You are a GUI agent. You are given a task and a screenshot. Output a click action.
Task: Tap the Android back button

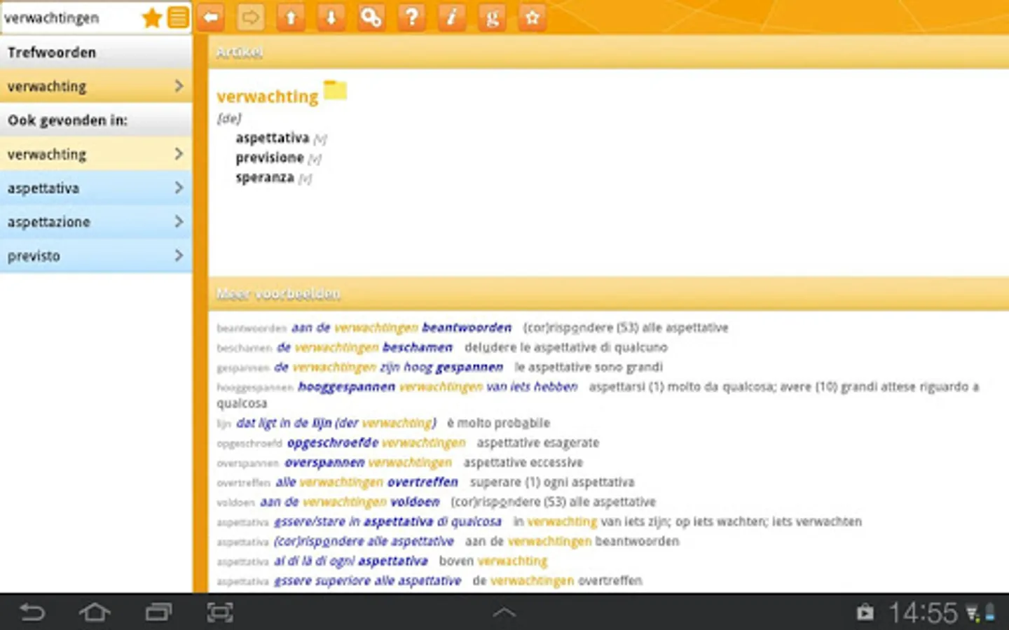tap(32, 612)
